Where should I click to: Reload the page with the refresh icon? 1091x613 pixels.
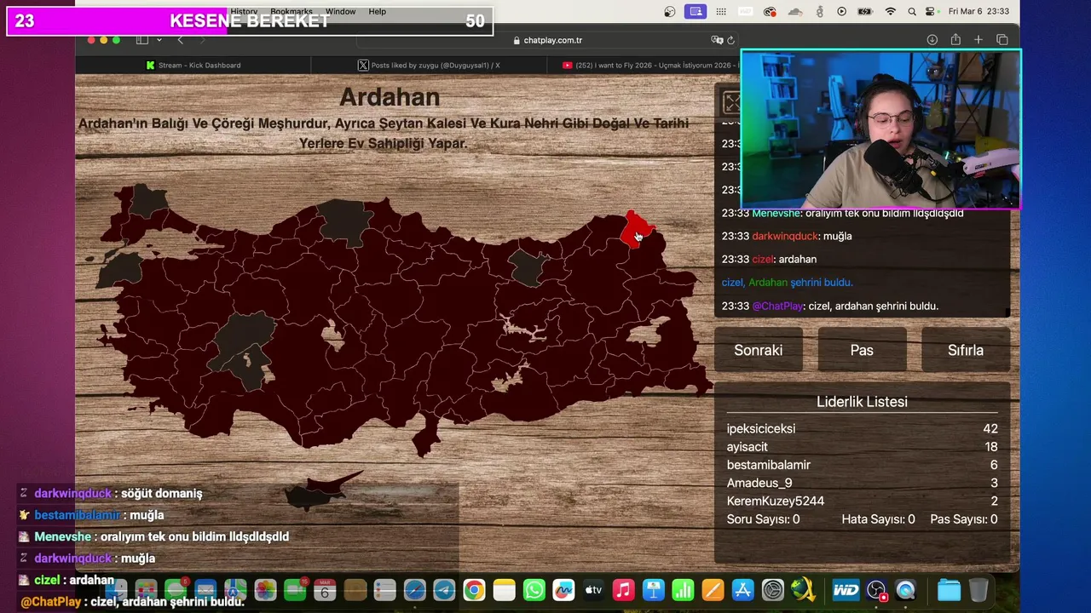(x=730, y=40)
